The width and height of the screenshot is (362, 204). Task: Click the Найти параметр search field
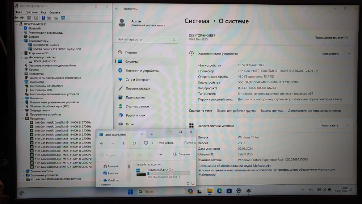pyautogui.click(x=146, y=39)
